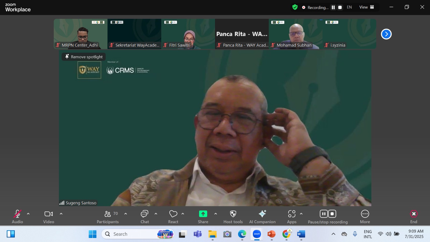430x242 pixels.
Task: Open PowerPoint from taskbar
Action: [271, 234]
